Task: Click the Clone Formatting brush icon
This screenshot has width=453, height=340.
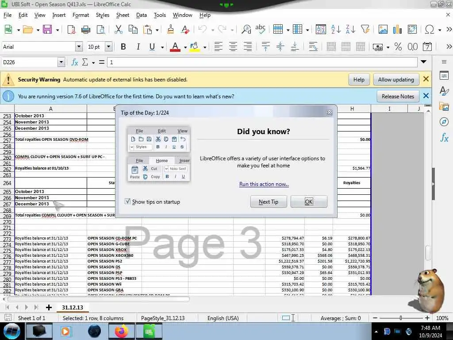Action: (x=170, y=29)
